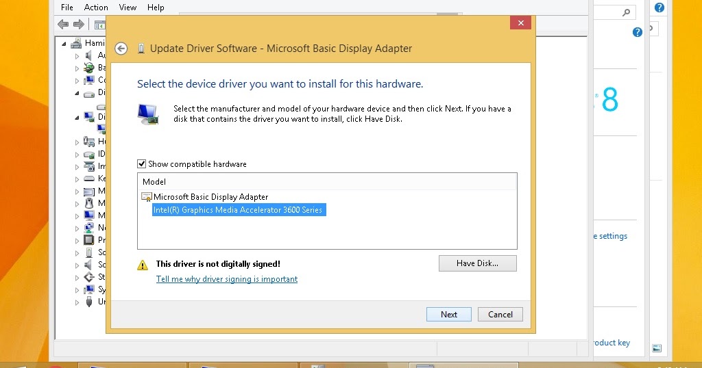Select Intel(R) Graphics Media Accelerator 3600 Series
702x368 pixels.
click(239, 210)
